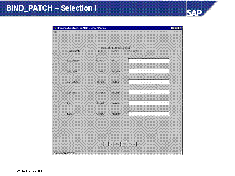Viewport: 235px width, 176px height.
Task: Click the SAP_APPL select input box
Action: [149, 82]
